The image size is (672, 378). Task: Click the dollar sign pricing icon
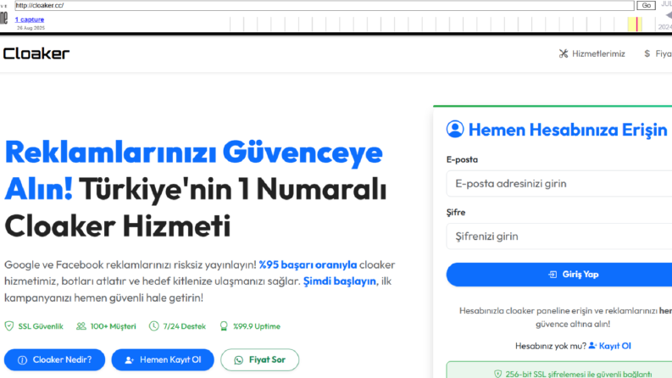(647, 53)
